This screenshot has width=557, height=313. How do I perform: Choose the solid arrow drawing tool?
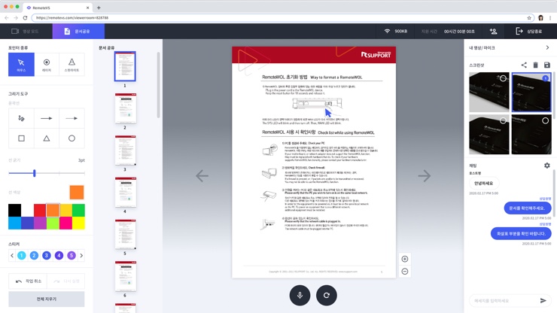pyautogui.click(x=47, y=118)
